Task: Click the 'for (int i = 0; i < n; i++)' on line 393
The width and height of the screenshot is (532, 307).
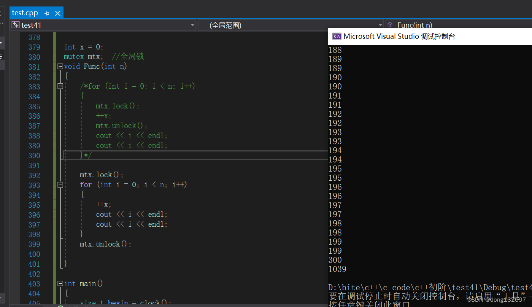Action: pos(133,185)
